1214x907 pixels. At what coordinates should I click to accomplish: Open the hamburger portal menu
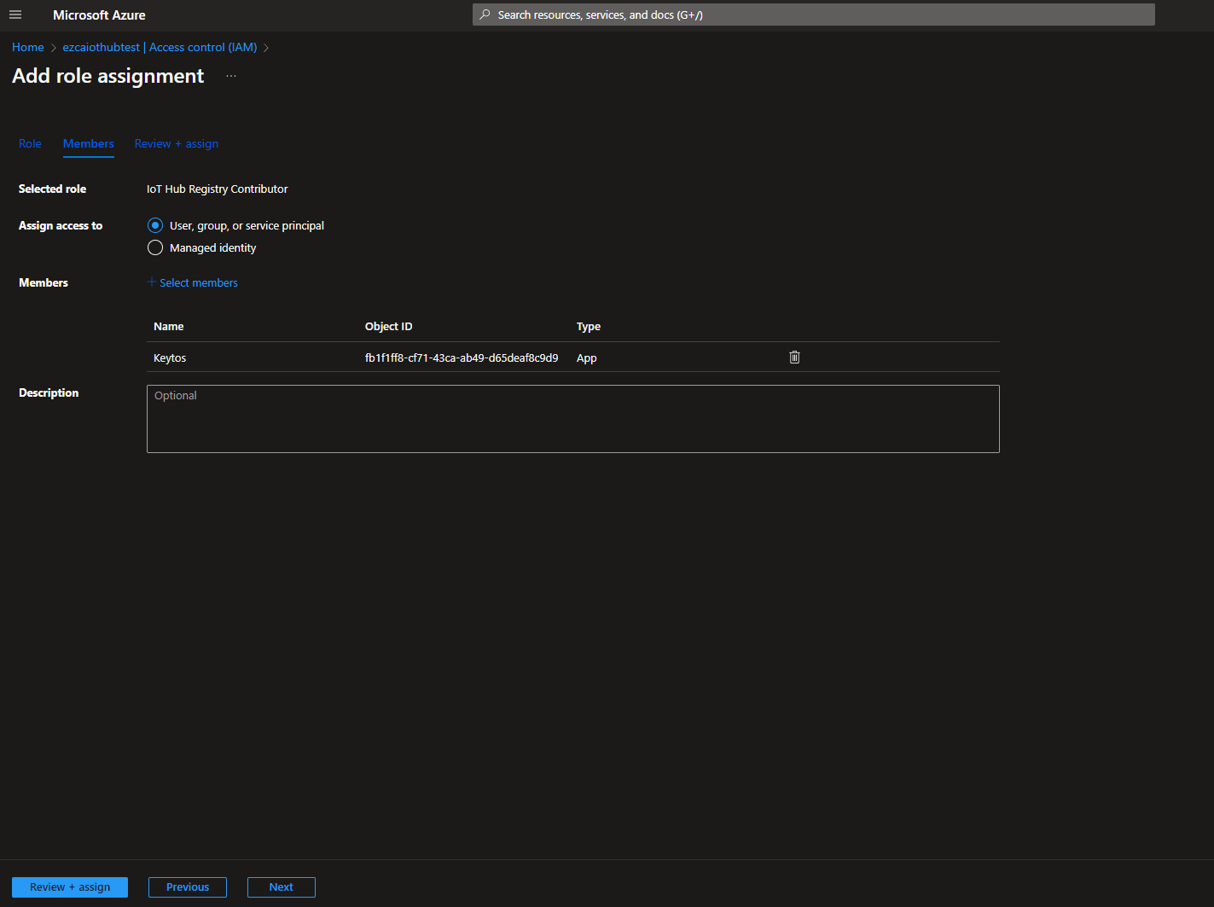pos(15,15)
